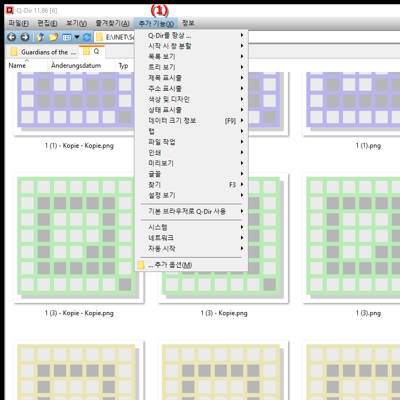Screen dimensions: 400x400
Task: Expand the 상태 표시줄 submenu
Action: click(x=191, y=110)
